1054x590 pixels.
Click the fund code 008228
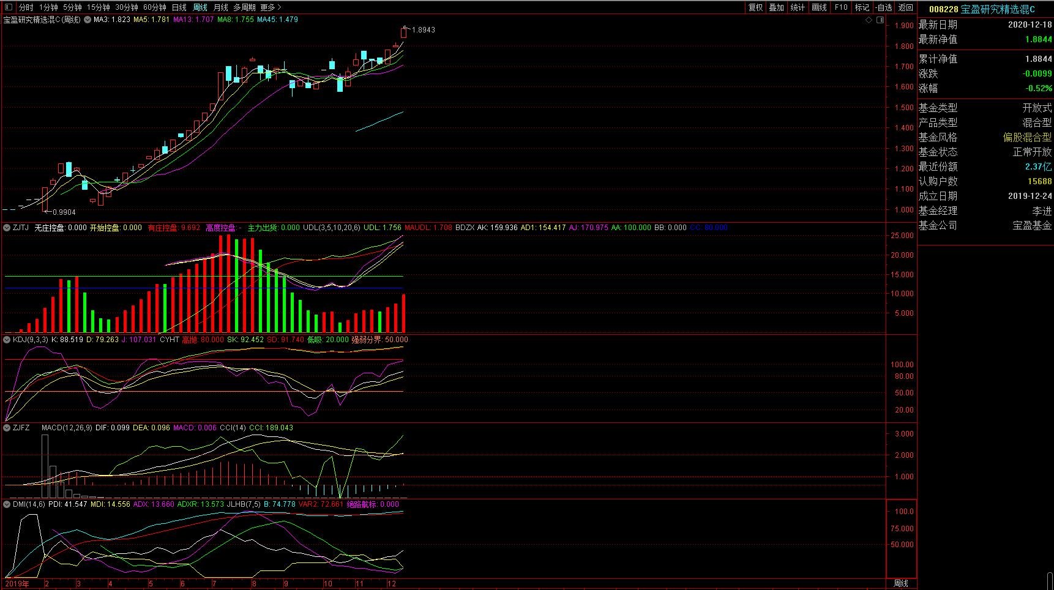click(943, 9)
